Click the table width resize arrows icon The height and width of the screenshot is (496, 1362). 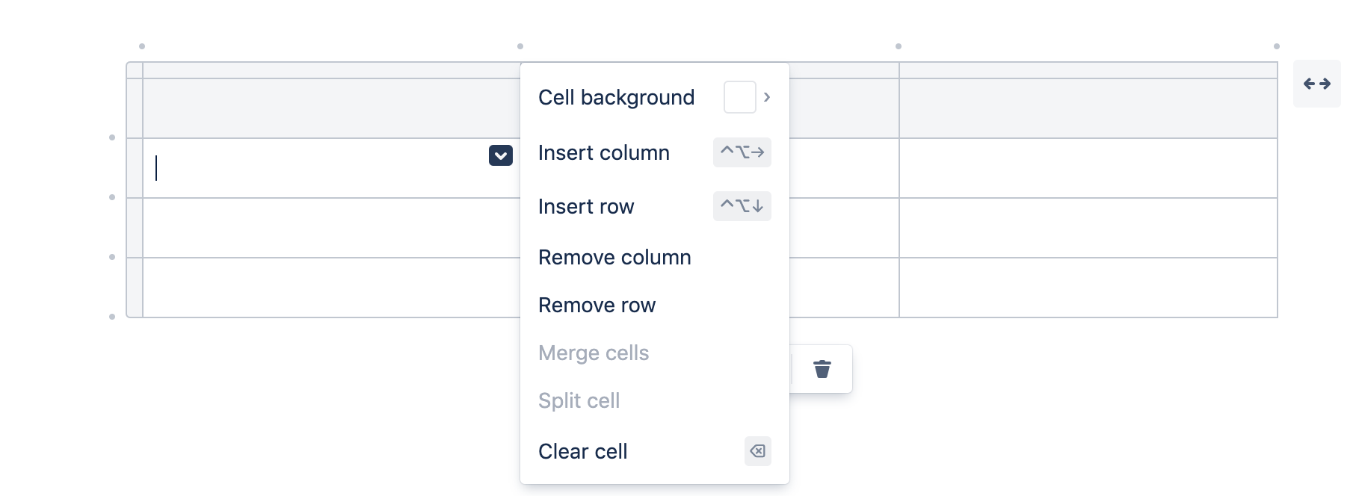[1317, 84]
